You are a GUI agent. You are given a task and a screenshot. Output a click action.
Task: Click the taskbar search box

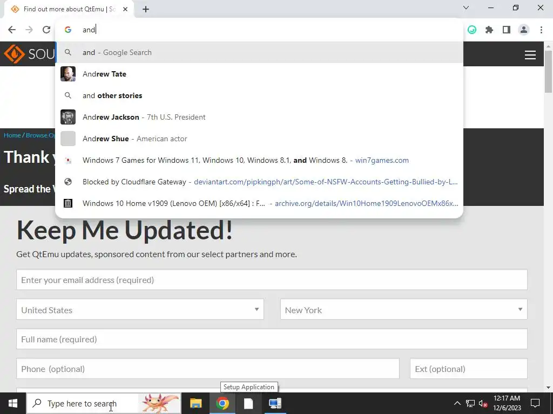pyautogui.click(x=104, y=403)
